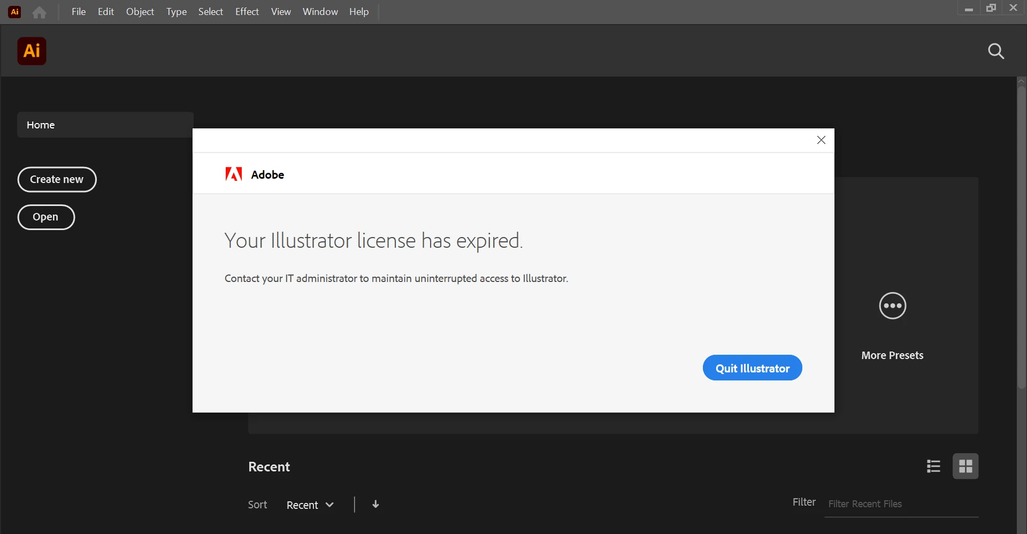The width and height of the screenshot is (1027, 534).
Task: Open the View menu
Action: tap(281, 12)
